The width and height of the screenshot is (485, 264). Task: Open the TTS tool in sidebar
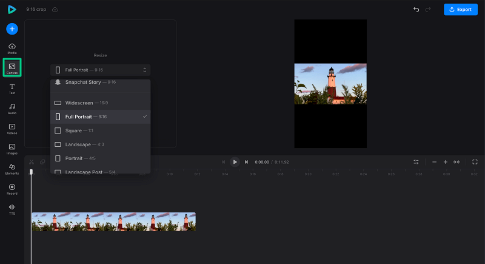click(12, 209)
